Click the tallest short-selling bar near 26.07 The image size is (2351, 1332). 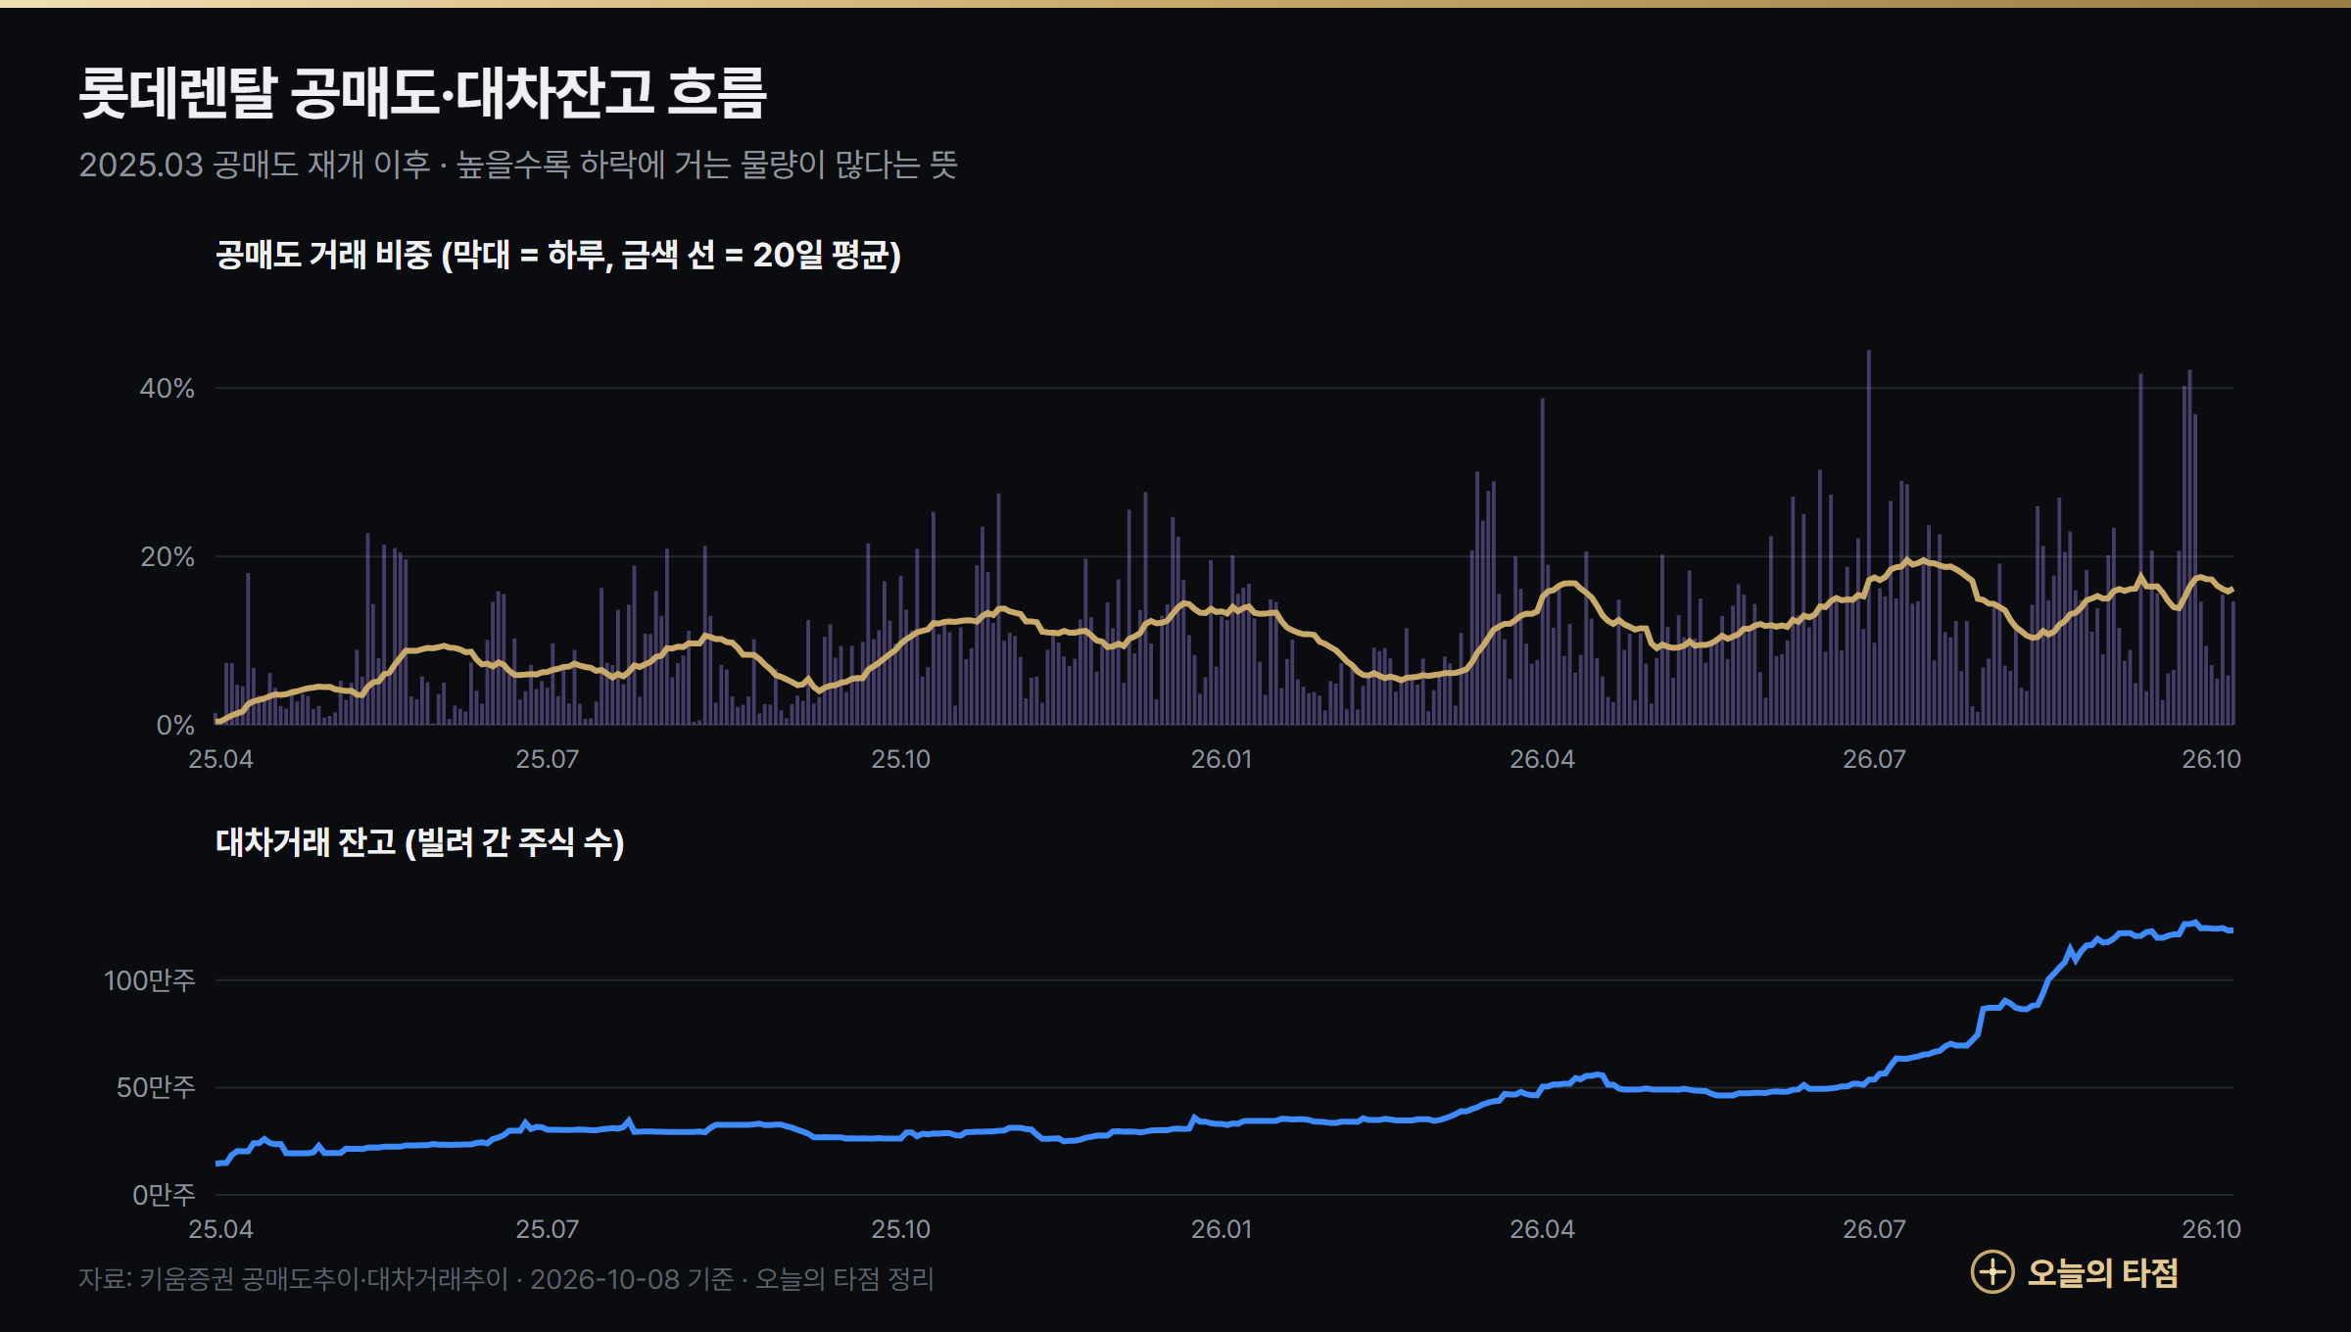[1869, 538]
